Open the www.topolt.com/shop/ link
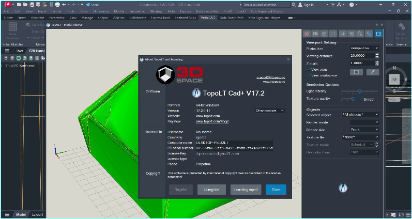 [x=212, y=121]
